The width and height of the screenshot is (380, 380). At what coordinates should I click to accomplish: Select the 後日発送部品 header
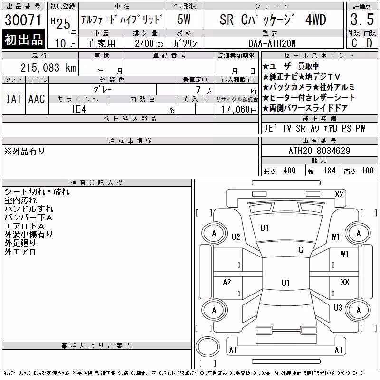[130, 118]
